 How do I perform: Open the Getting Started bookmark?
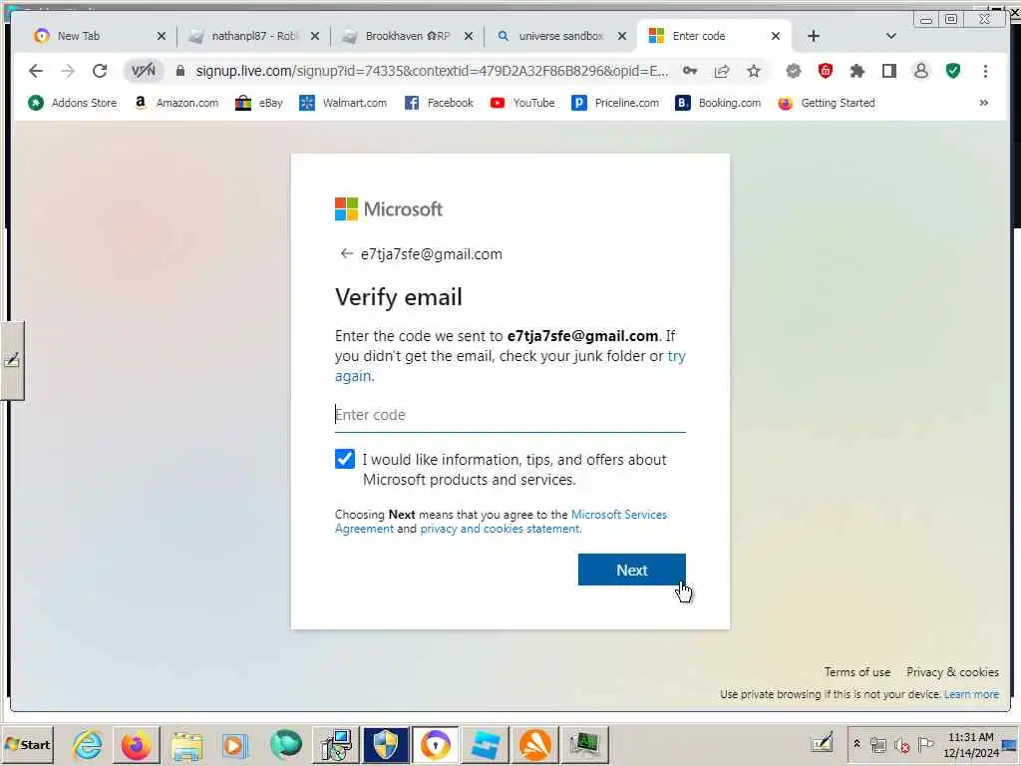point(827,103)
